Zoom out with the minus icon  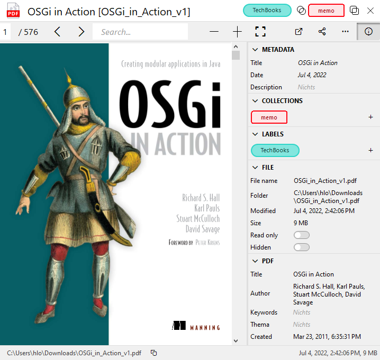(214, 32)
